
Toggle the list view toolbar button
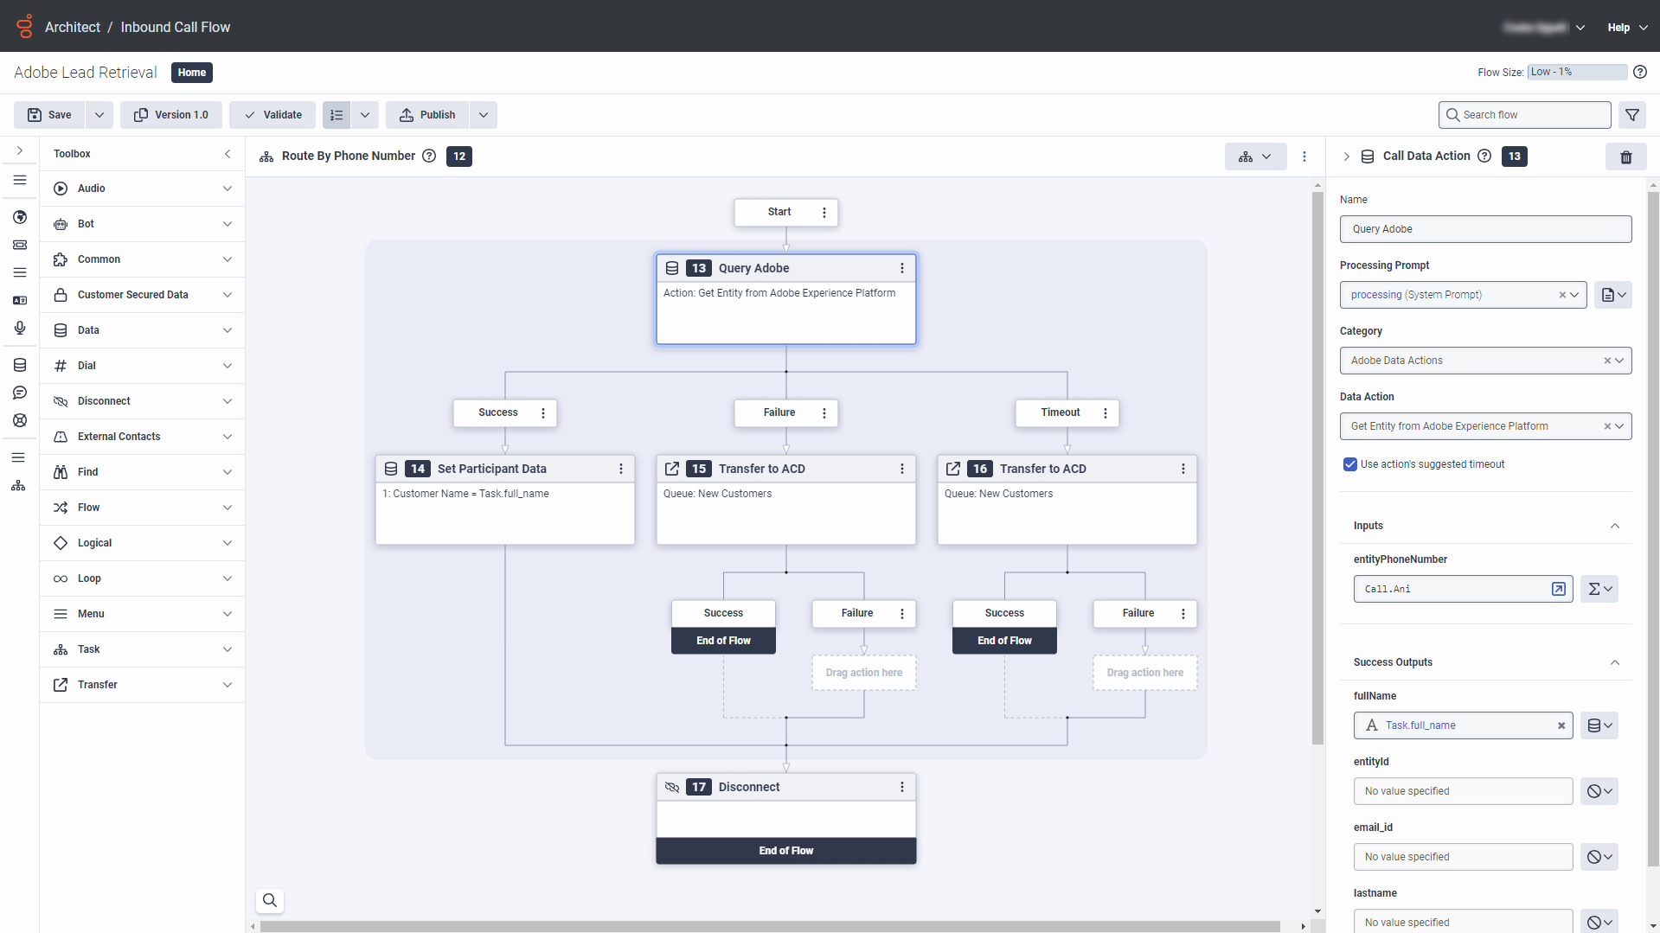tap(336, 115)
